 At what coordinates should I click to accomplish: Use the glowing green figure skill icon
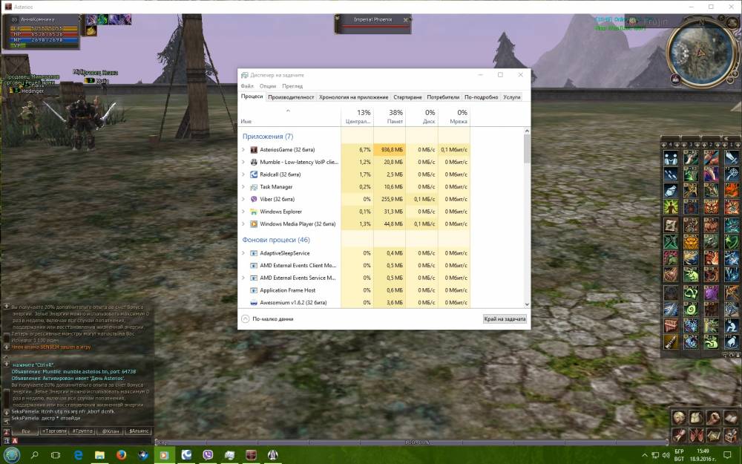tap(671, 206)
